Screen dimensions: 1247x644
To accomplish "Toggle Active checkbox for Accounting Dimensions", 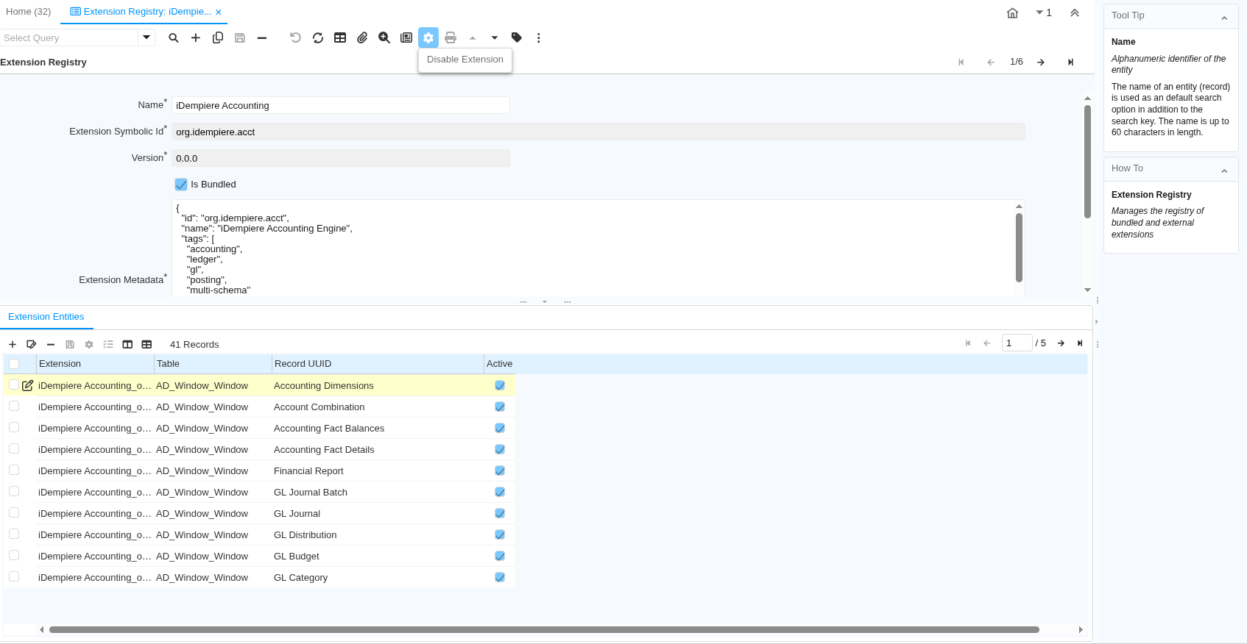I will click(500, 385).
